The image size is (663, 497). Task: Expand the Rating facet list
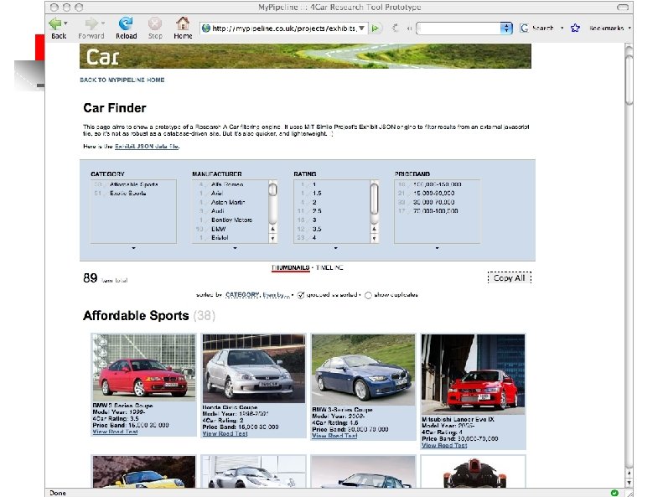coord(336,248)
